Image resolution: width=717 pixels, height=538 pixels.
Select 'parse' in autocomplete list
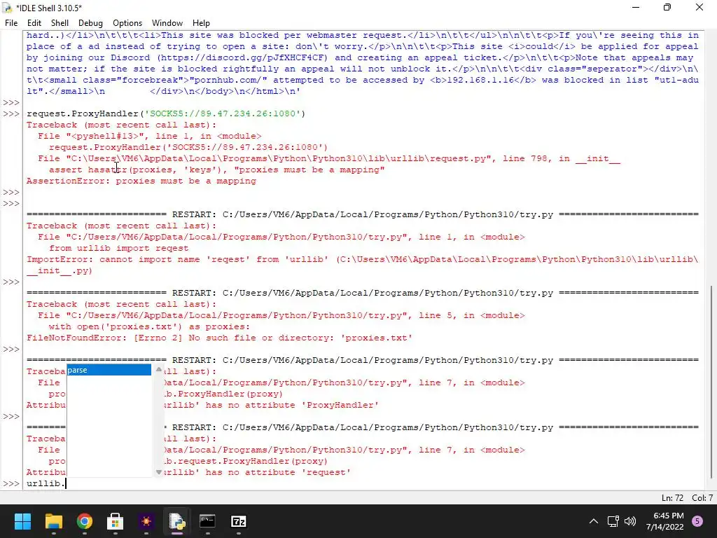[109, 370]
